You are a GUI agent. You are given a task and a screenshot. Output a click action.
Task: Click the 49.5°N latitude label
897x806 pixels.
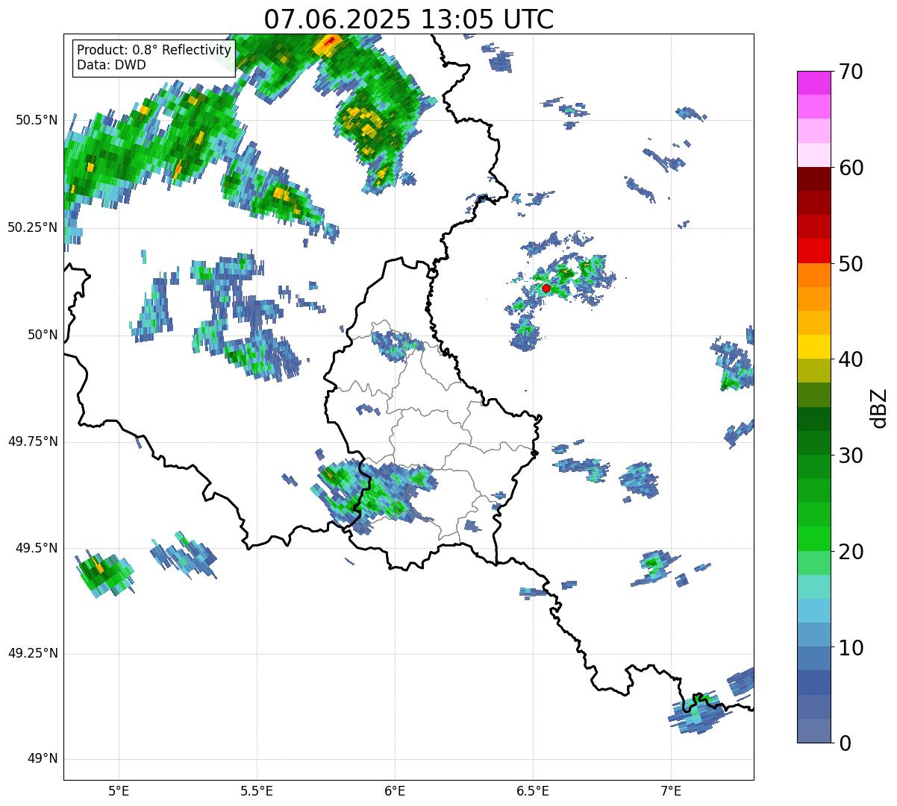pyautogui.click(x=36, y=548)
